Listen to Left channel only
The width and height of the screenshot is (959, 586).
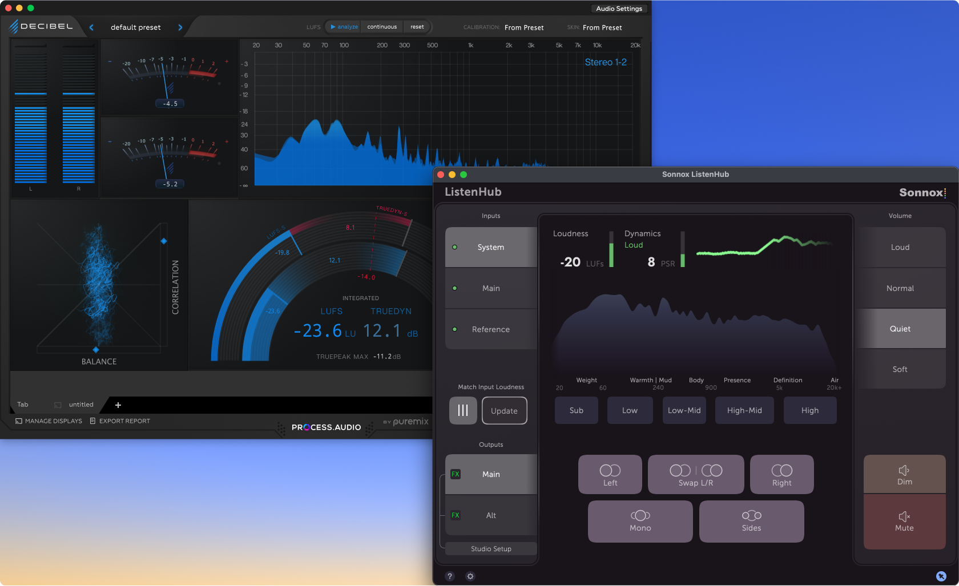click(610, 475)
